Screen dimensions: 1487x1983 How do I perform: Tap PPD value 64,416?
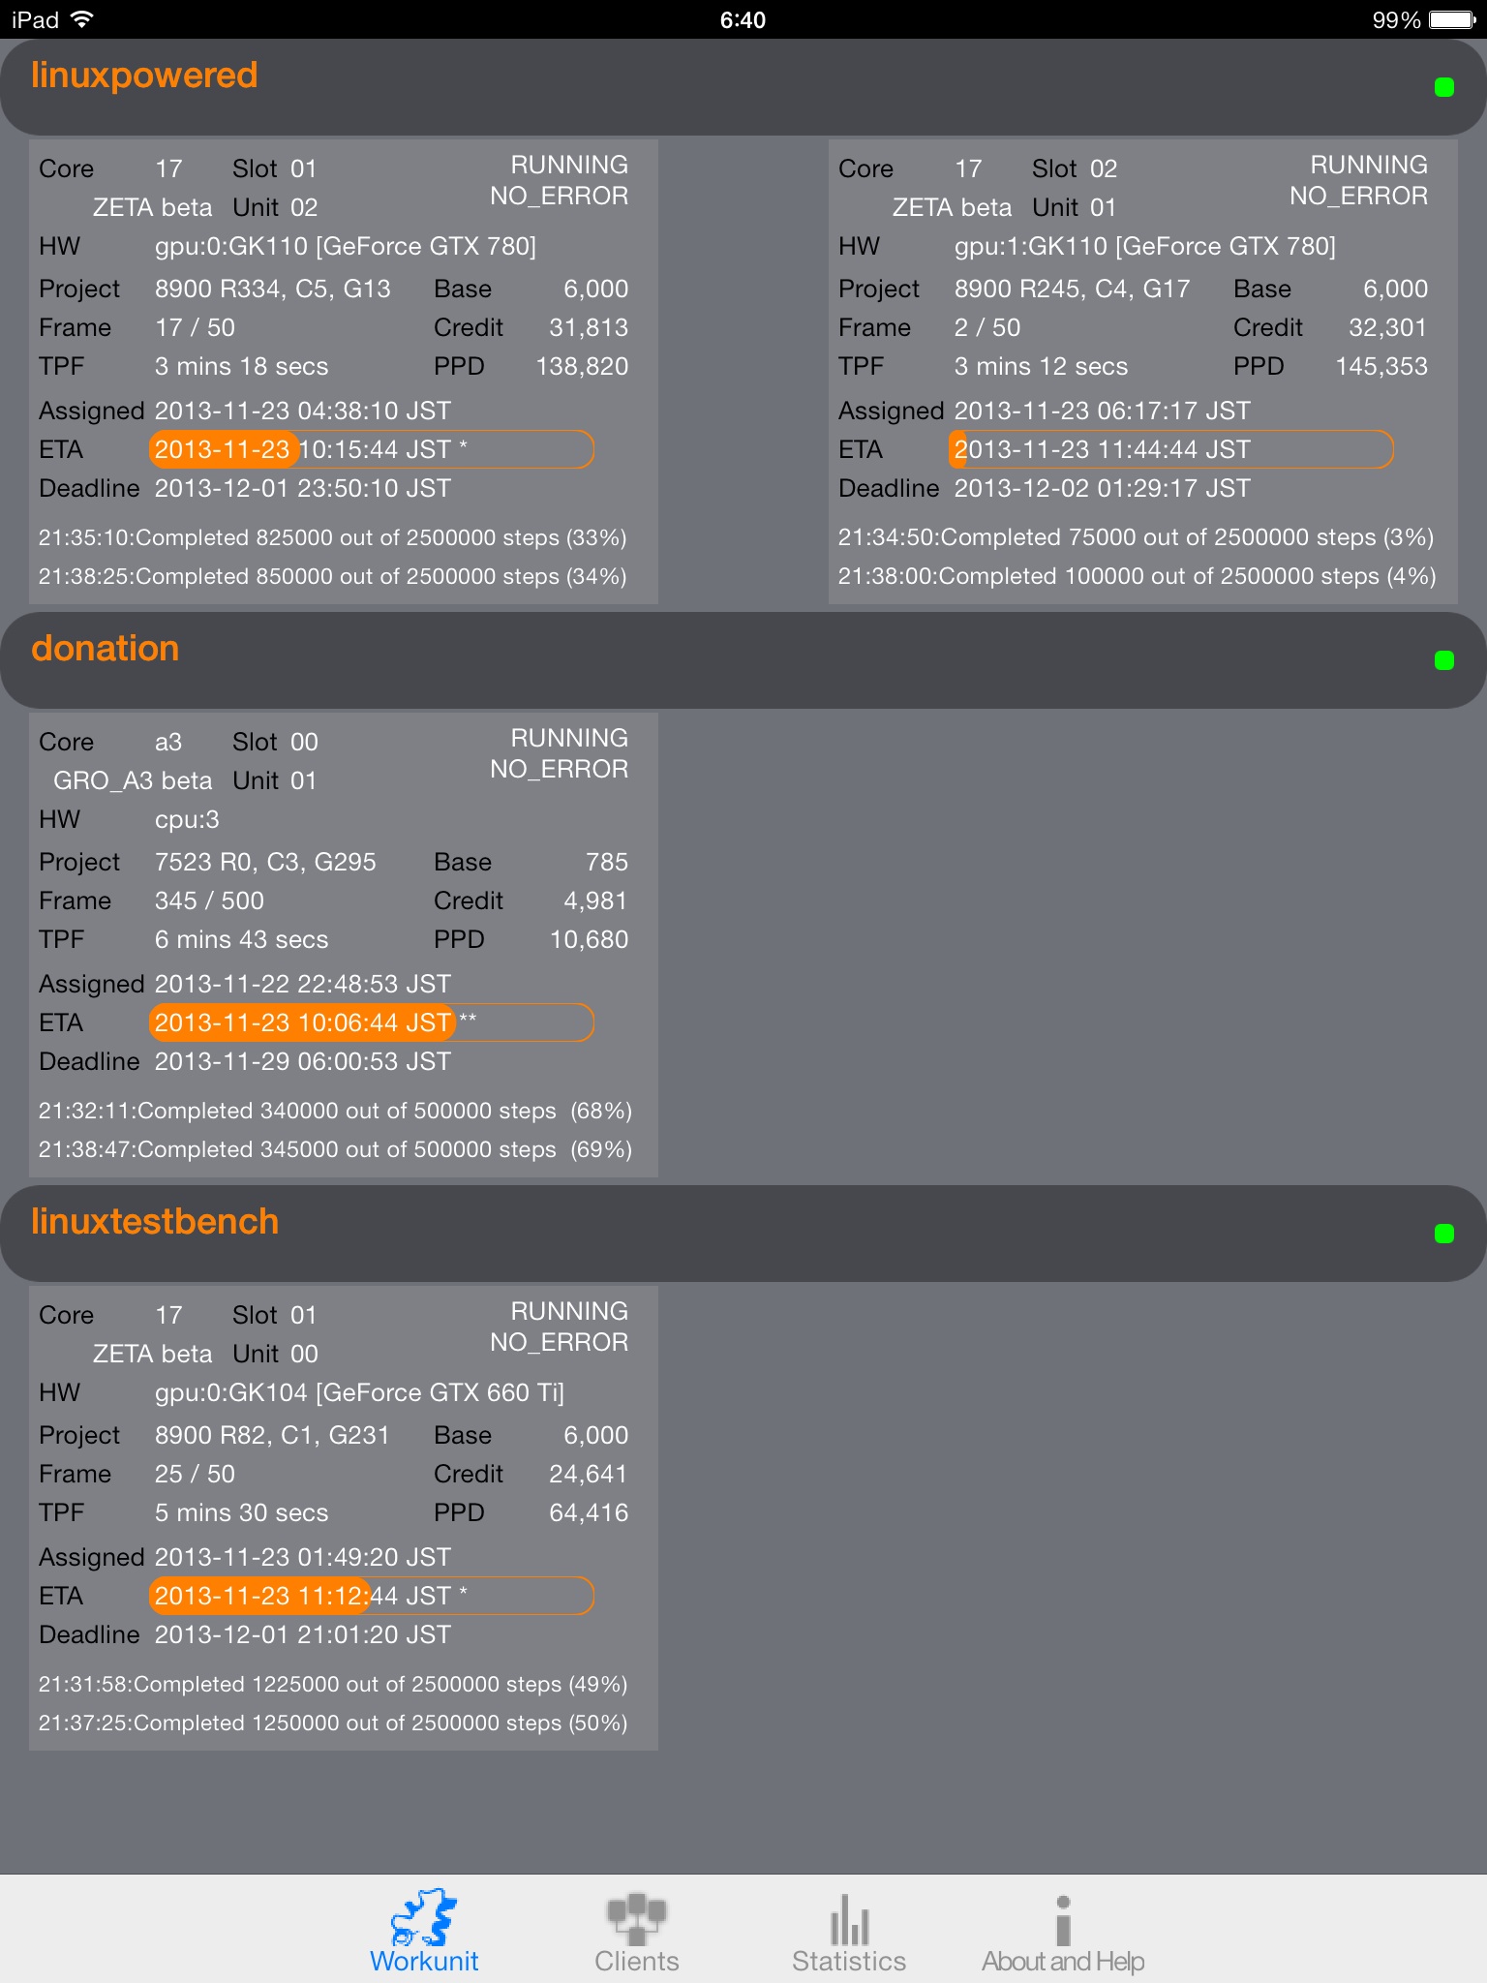589,1512
